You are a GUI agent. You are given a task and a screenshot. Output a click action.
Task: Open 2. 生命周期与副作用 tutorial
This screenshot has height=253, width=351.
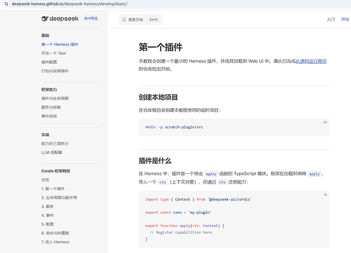tap(59, 197)
